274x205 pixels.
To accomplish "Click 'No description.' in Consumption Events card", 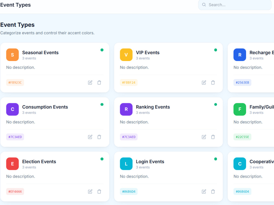I will (21, 122).
